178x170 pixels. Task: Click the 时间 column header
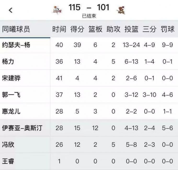click(59, 29)
